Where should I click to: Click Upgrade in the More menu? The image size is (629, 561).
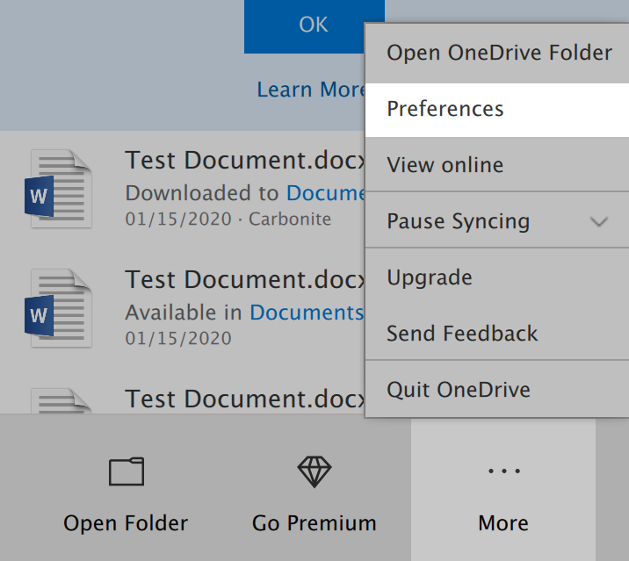[x=430, y=277]
